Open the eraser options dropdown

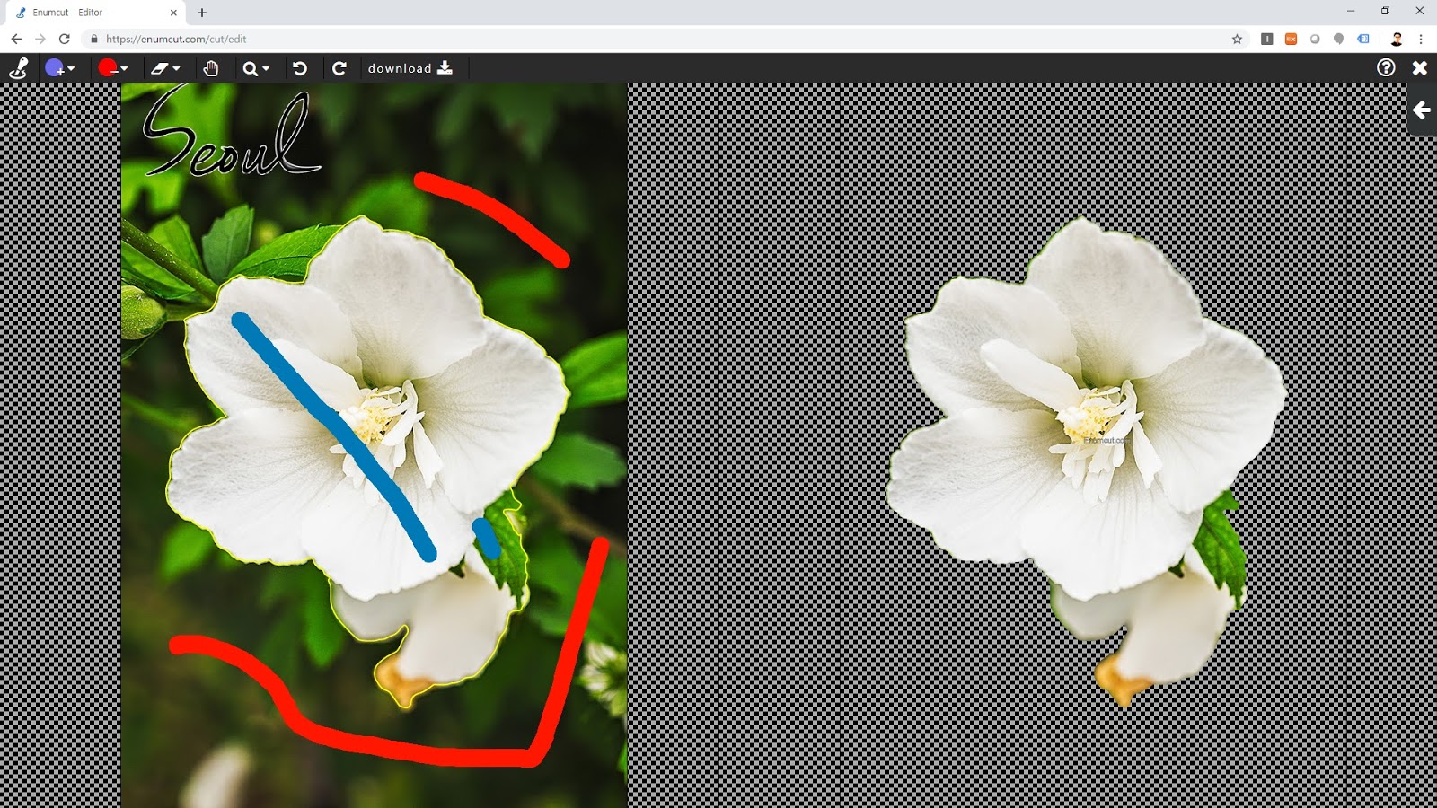pyautogui.click(x=176, y=67)
